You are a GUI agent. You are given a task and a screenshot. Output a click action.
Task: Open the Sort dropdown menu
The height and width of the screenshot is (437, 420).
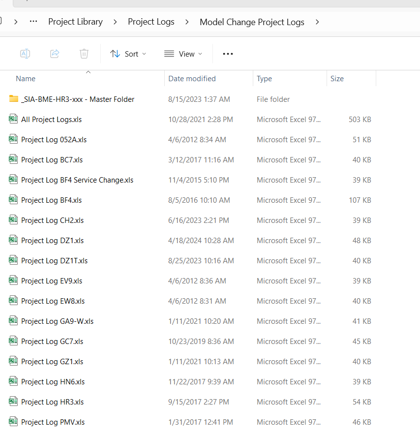(x=128, y=54)
